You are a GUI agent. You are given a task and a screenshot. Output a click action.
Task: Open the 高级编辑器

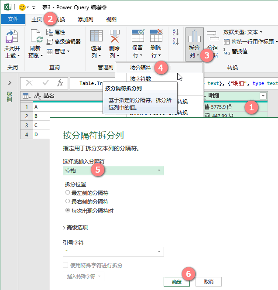[x=63, y=41]
